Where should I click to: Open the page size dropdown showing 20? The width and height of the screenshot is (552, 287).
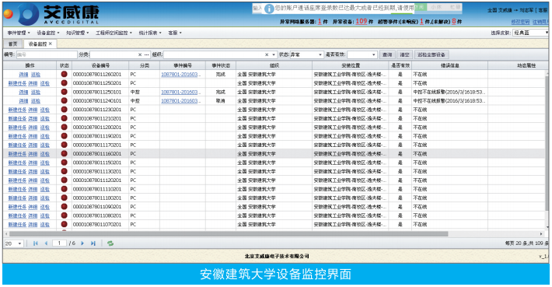[14, 243]
